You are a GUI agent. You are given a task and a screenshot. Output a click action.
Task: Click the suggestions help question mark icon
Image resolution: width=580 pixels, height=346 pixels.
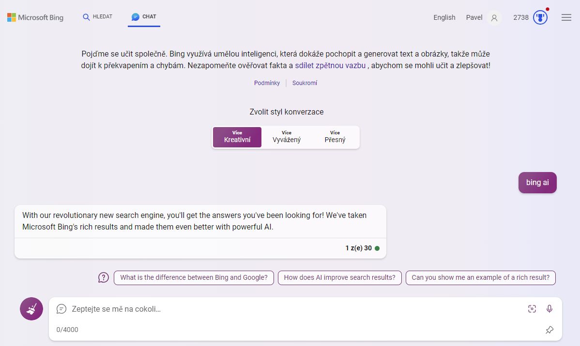(104, 277)
